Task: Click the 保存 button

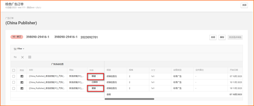Action: [x=222, y=37]
